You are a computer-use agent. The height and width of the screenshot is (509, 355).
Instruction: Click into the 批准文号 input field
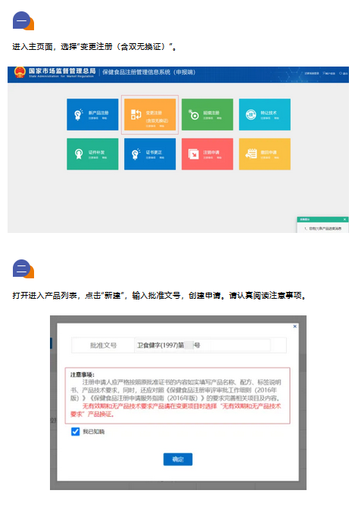(x=203, y=345)
